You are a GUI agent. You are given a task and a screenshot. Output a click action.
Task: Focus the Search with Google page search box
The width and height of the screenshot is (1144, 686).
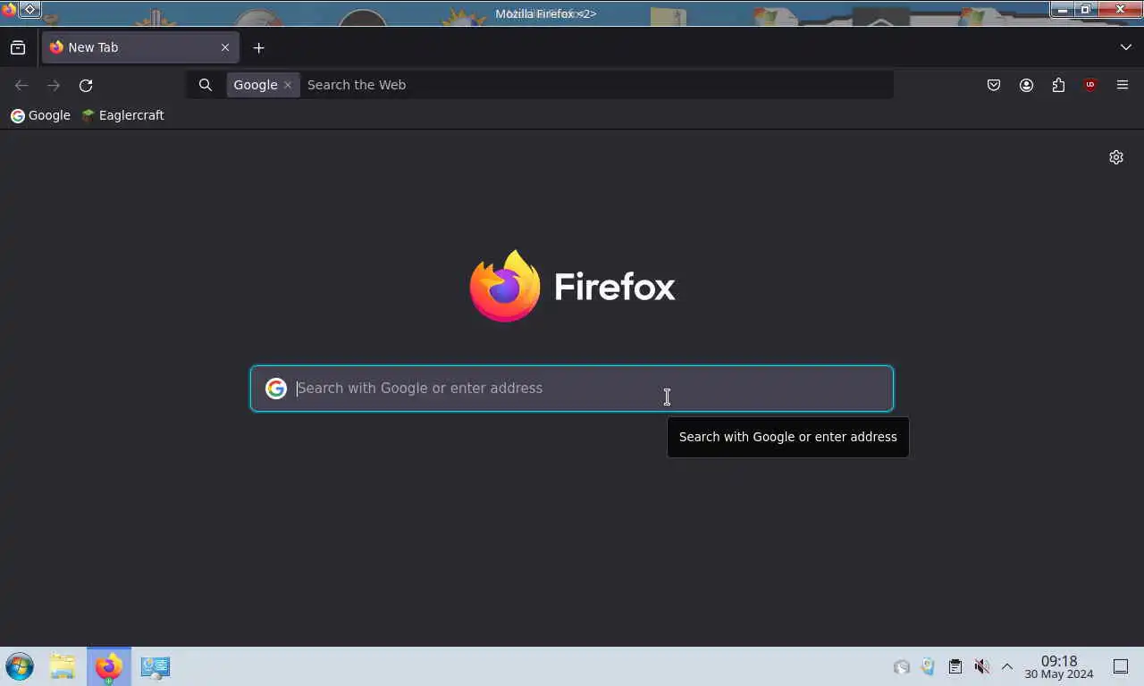572,389
